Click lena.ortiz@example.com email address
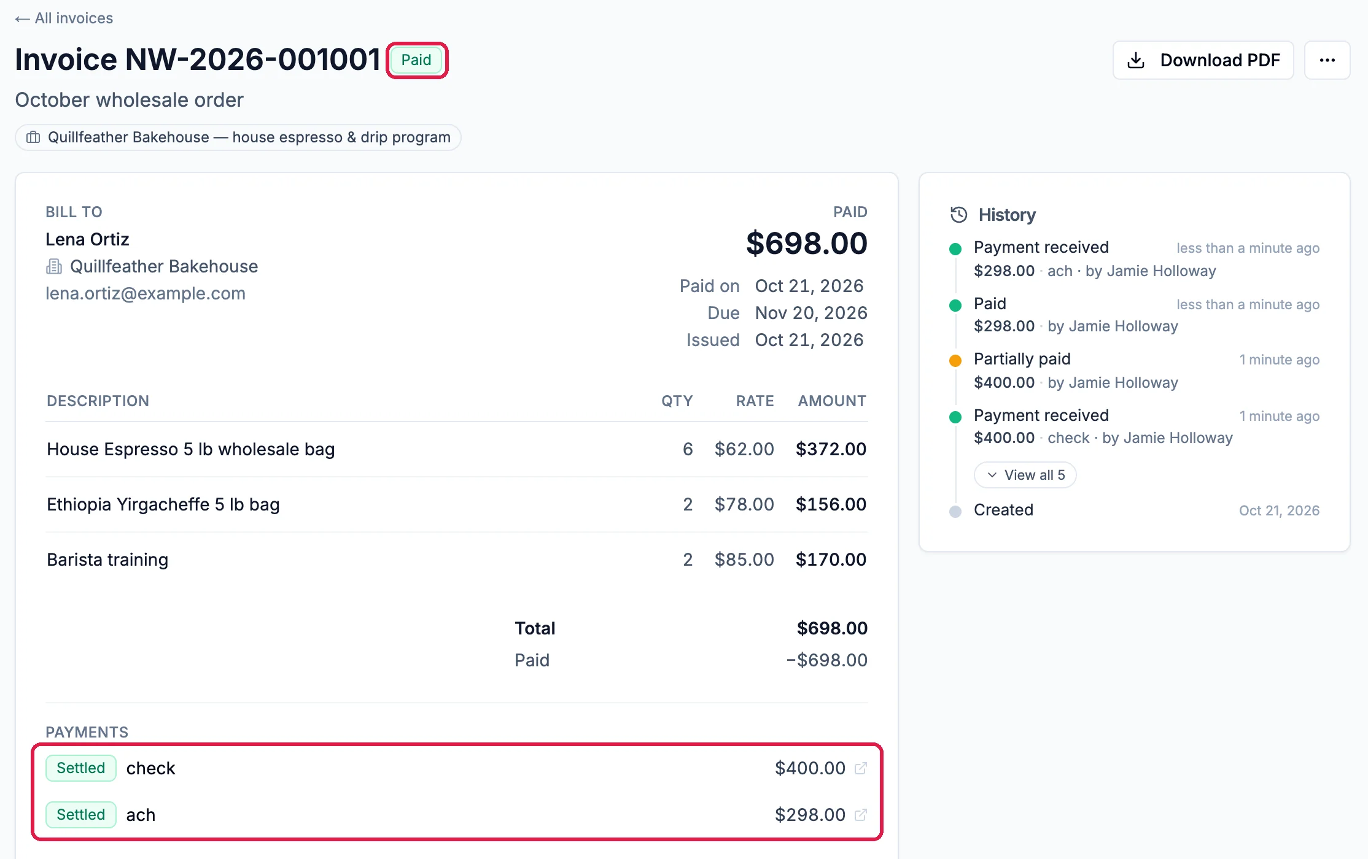1368x859 pixels. point(146,293)
